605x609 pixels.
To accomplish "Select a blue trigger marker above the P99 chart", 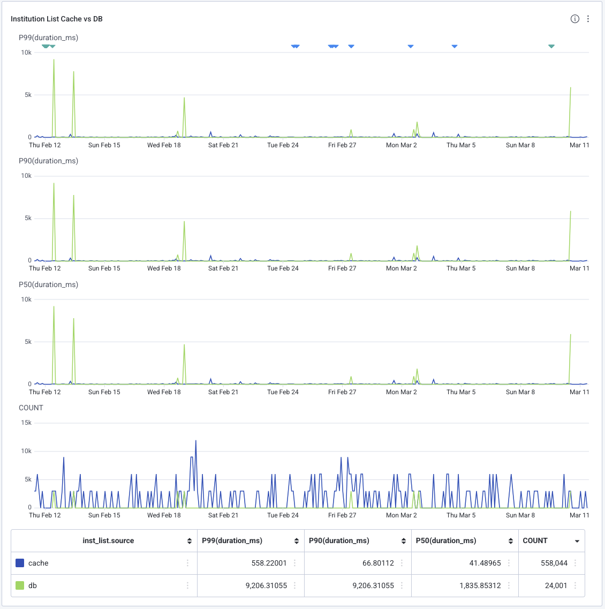I will [x=296, y=46].
